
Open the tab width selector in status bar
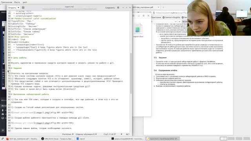pyautogui.click(x=86, y=134)
